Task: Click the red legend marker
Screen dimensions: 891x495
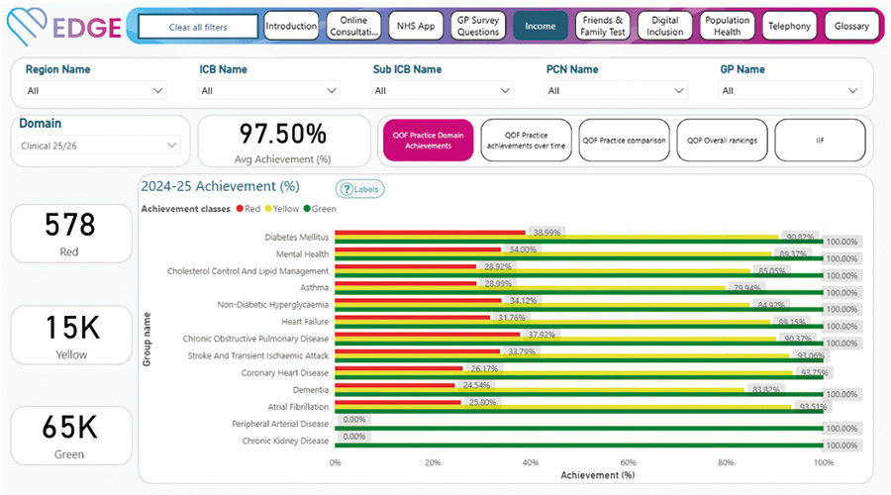Action: pyautogui.click(x=240, y=209)
